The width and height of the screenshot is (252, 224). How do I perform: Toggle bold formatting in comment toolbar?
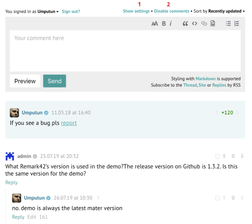coord(164,24)
